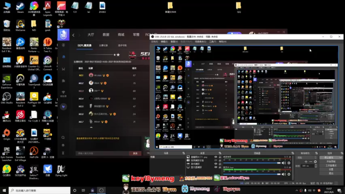345x194 pixels.
Task: Open the Dying Light desktop shortcut
Action: tap(61, 171)
